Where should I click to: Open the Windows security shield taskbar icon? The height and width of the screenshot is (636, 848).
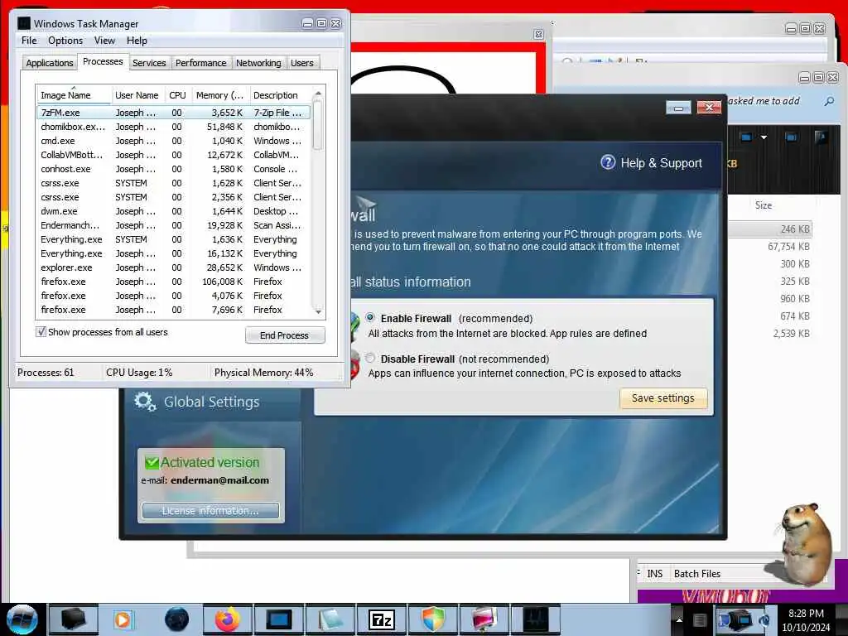point(432,619)
